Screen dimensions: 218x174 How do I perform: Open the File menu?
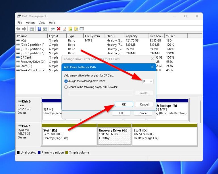coord(20,23)
